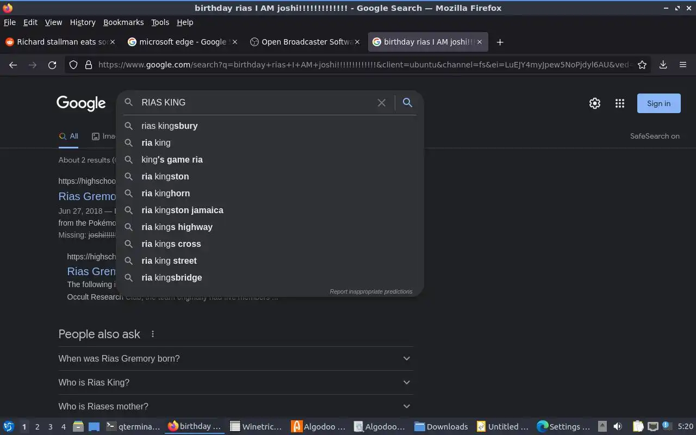Open the File menu
The height and width of the screenshot is (435, 696).
pos(10,22)
